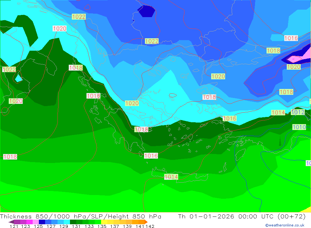Click the legend value 125
The image size is (311, 228).
38,226
